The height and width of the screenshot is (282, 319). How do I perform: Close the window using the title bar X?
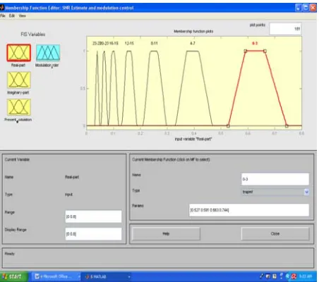(313, 8)
